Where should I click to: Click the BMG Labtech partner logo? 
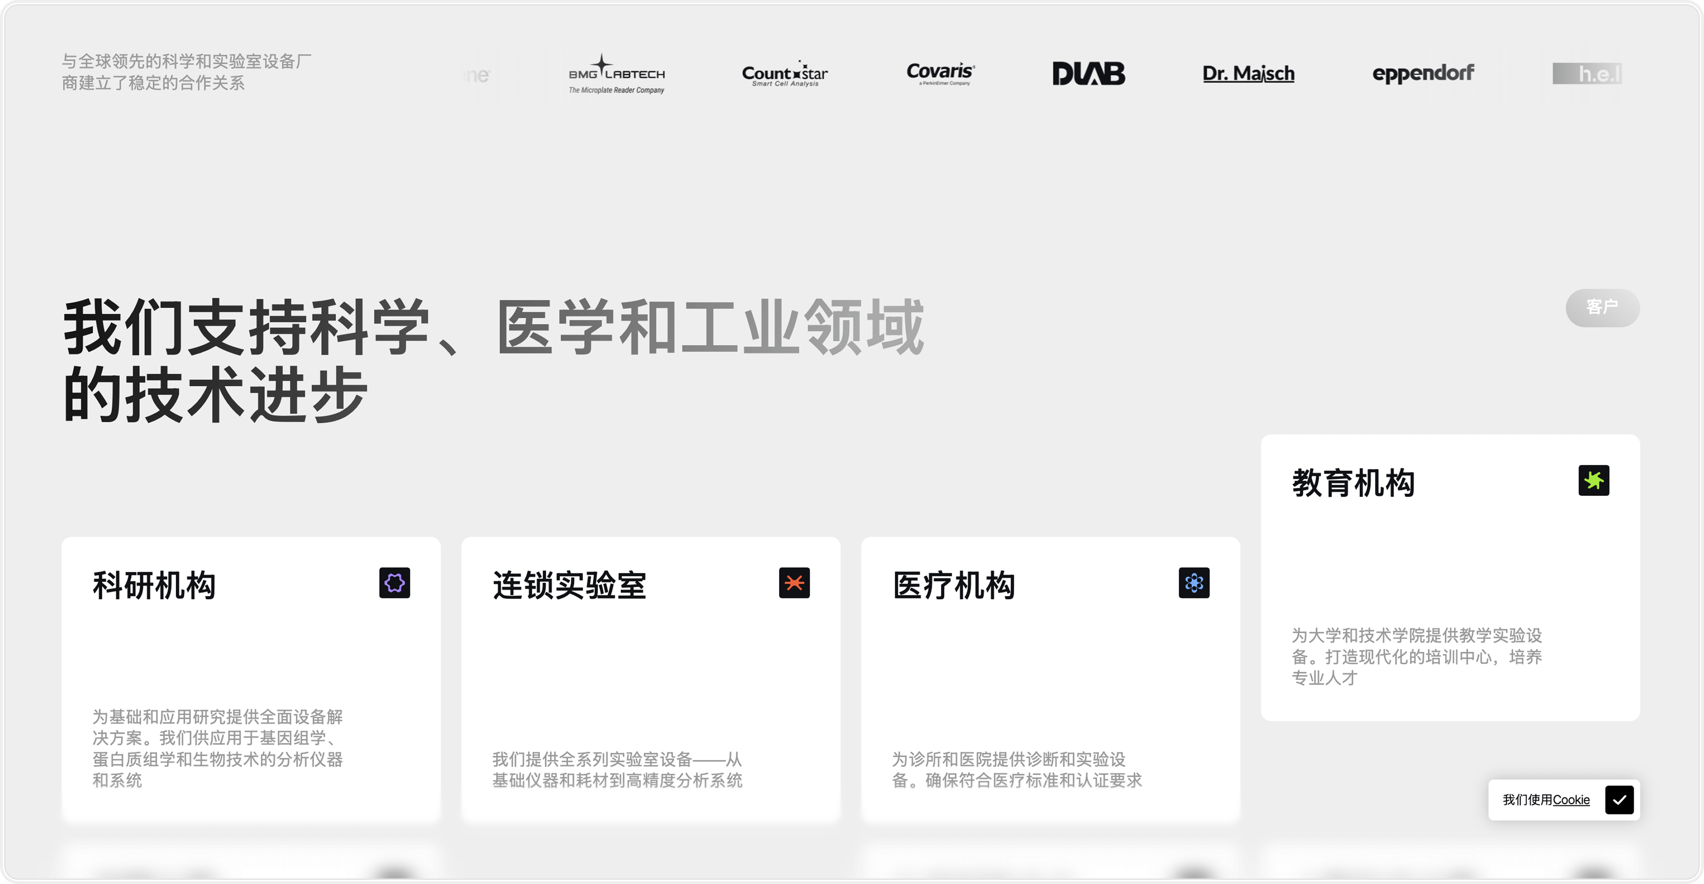tap(617, 74)
